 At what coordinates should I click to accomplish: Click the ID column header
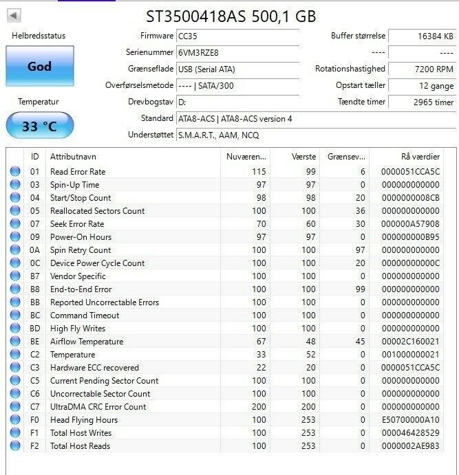tap(34, 157)
